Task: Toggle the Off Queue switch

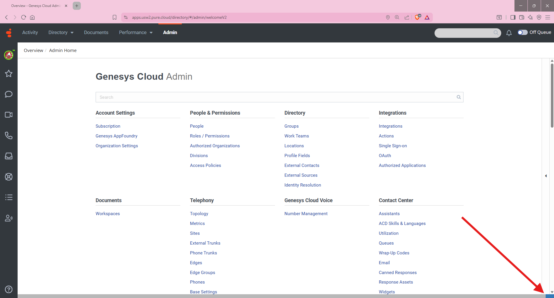Action: [522, 32]
